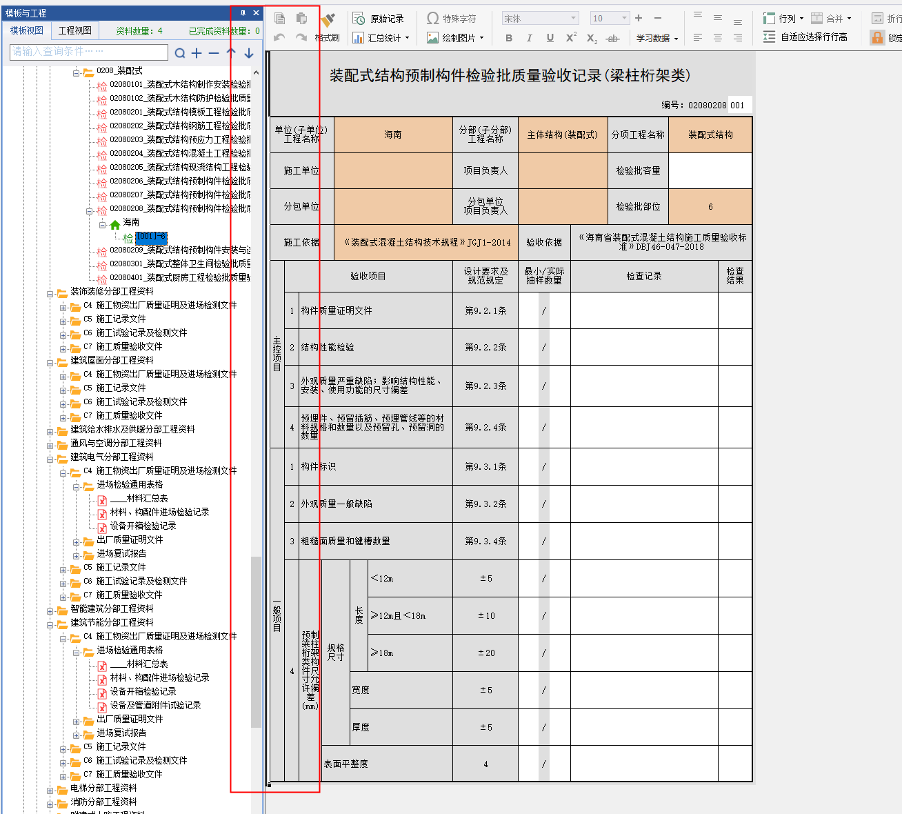Click the empty 检验批容量 value cell

click(x=710, y=170)
